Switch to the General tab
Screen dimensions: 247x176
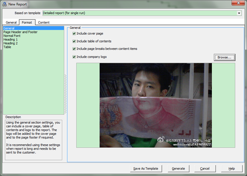[x=11, y=22]
